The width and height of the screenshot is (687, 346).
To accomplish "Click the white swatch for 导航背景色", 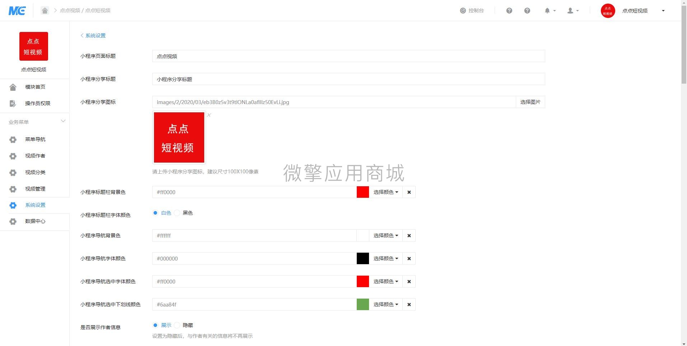I will coord(363,235).
